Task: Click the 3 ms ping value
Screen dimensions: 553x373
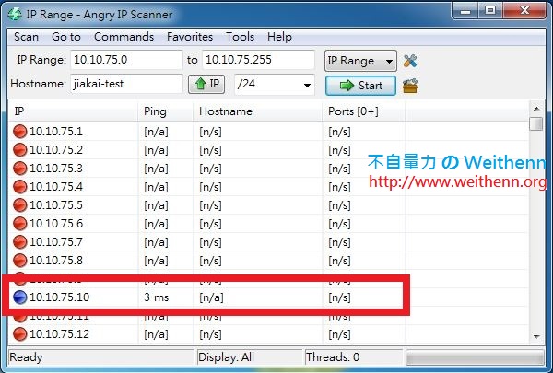Action: [157, 297]
